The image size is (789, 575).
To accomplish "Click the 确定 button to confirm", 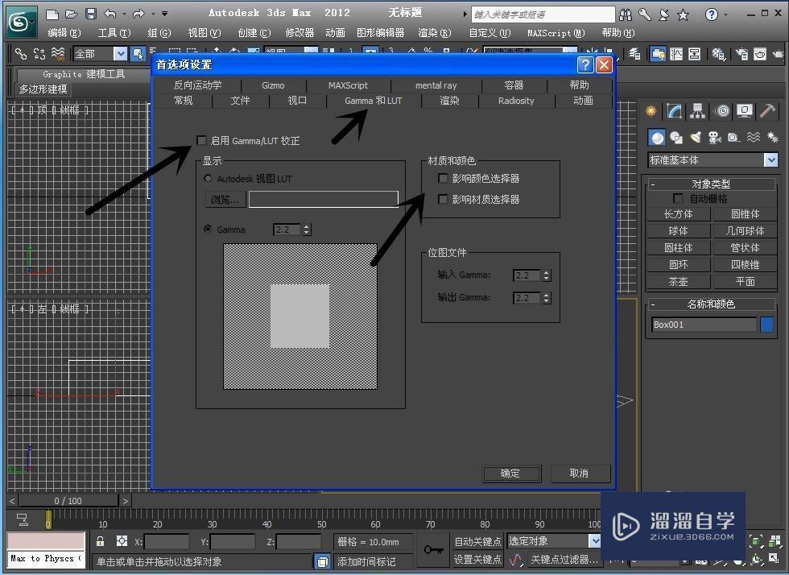I will [x=511, y=473].
